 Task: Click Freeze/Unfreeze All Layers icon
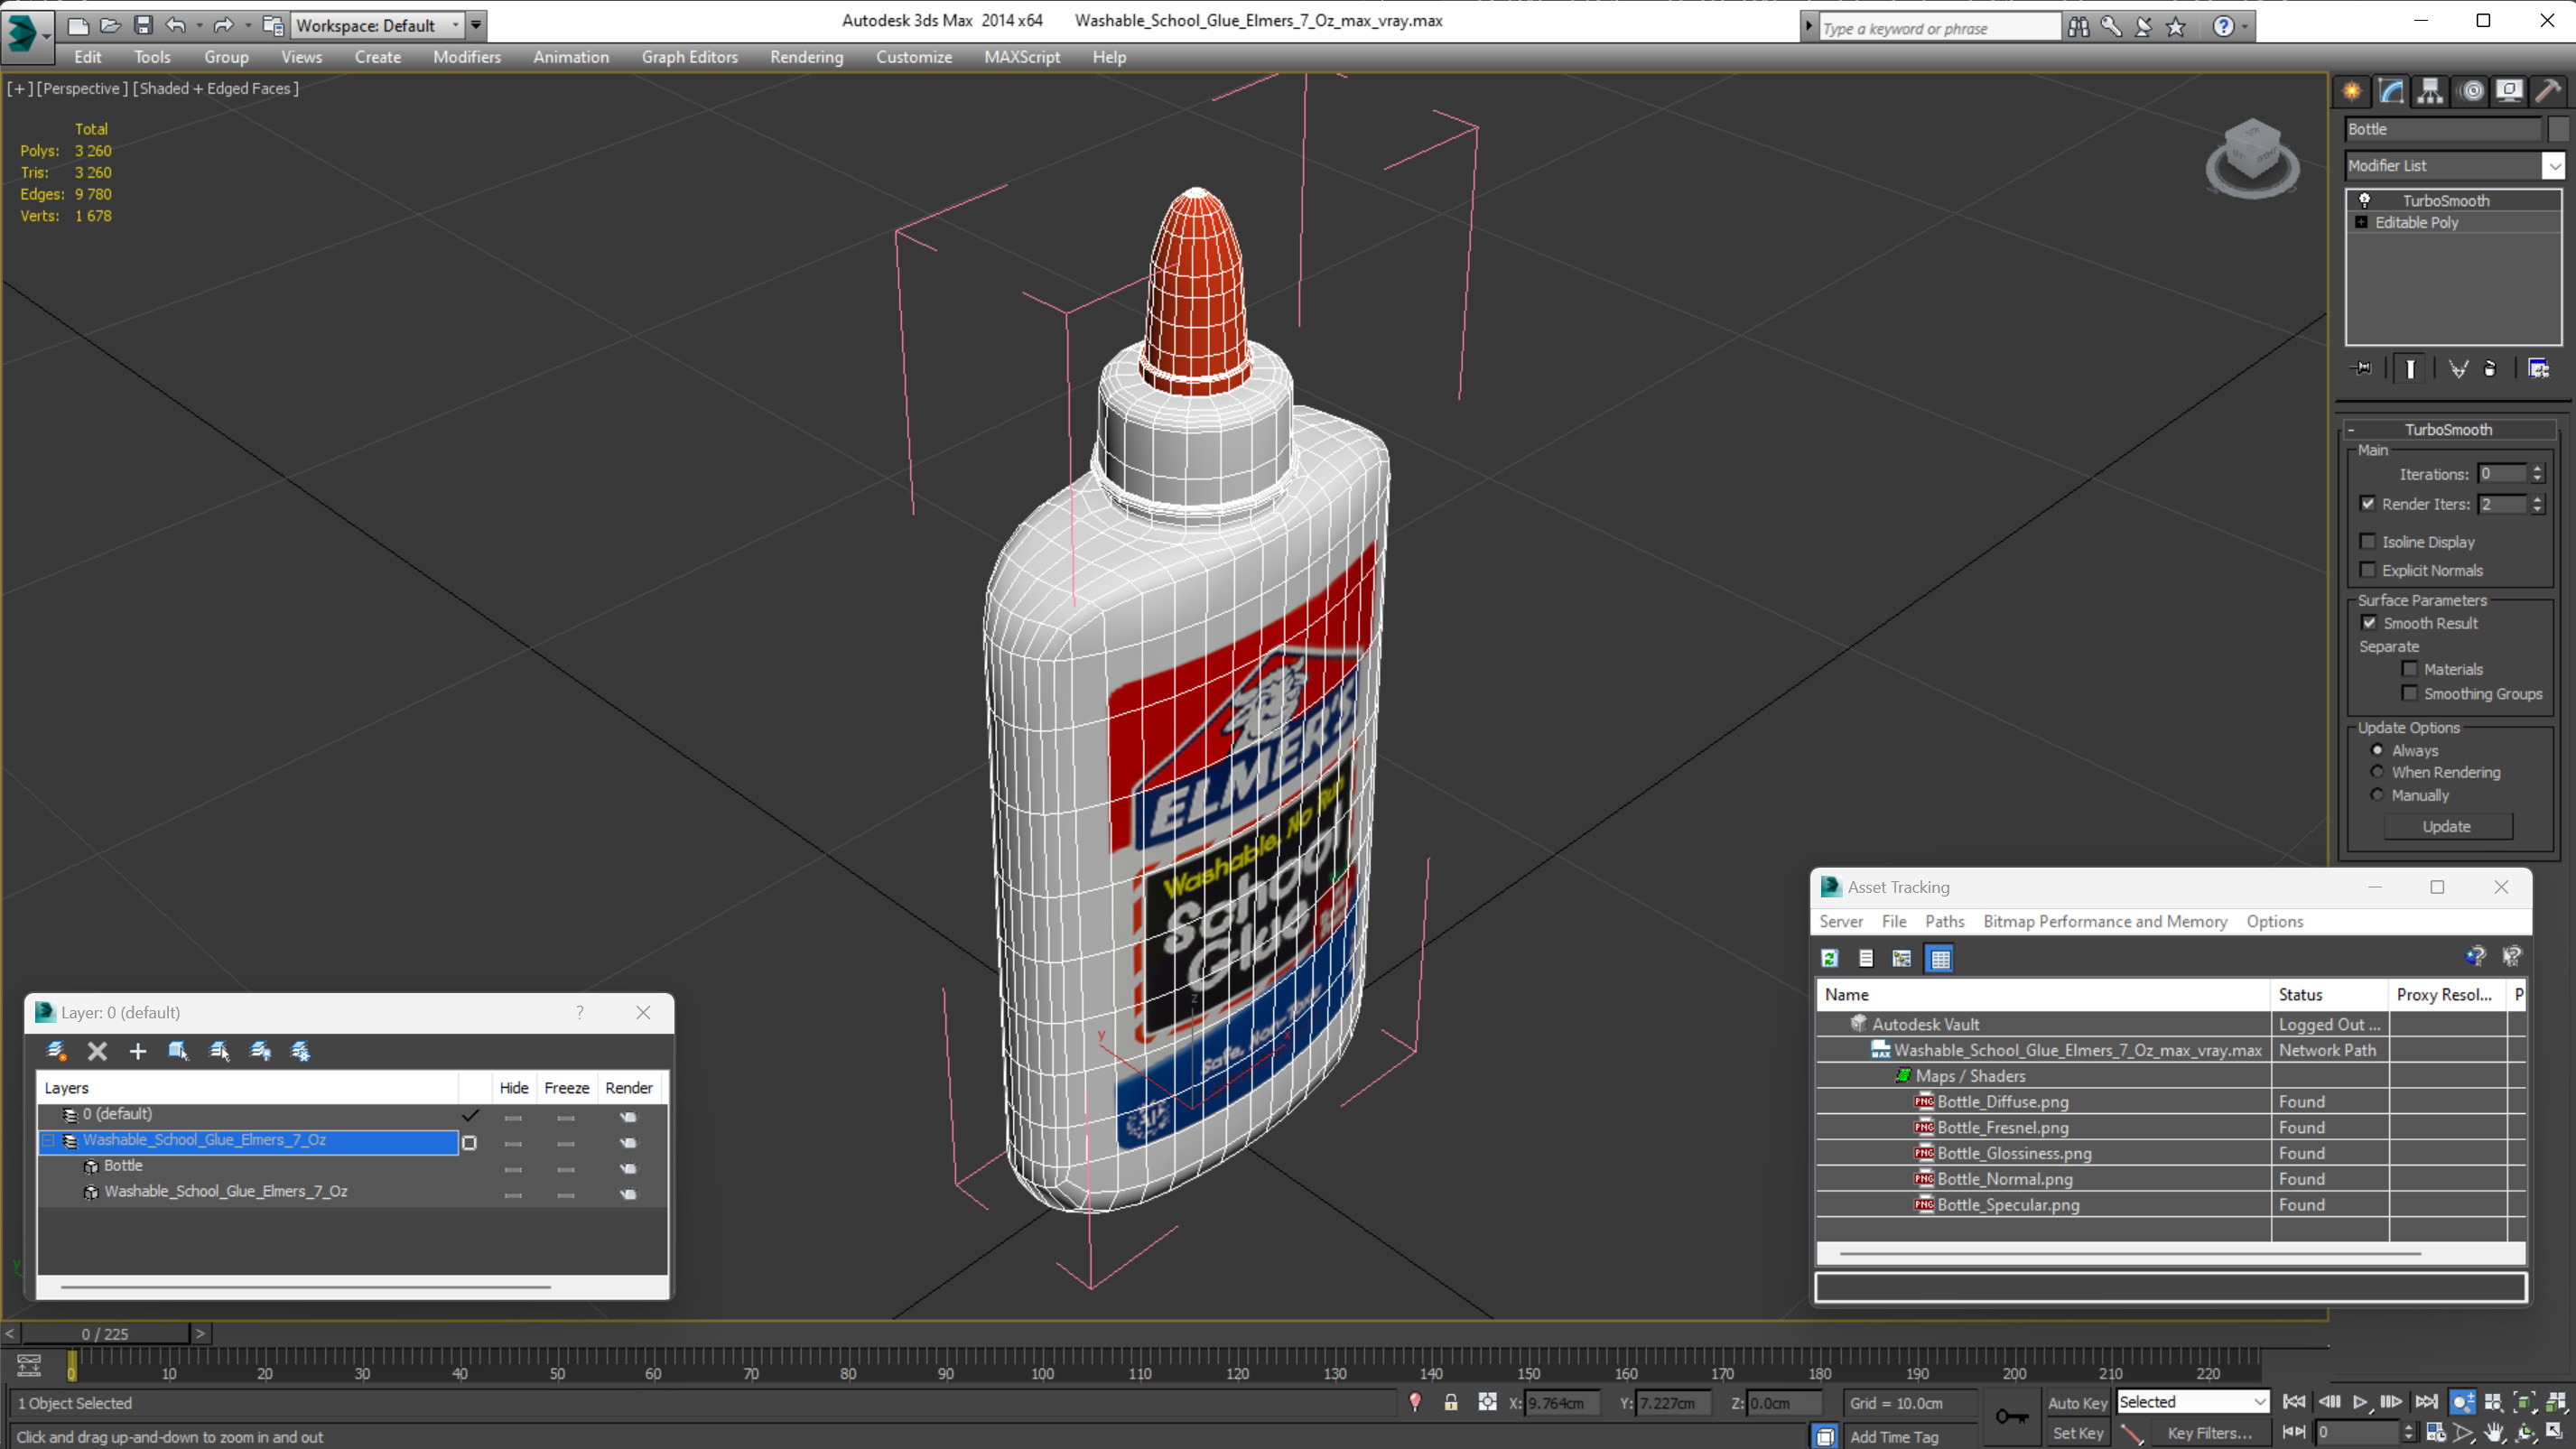(300, 1050)
